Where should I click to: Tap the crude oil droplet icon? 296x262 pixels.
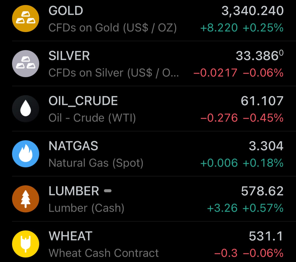tap(26, 109)
